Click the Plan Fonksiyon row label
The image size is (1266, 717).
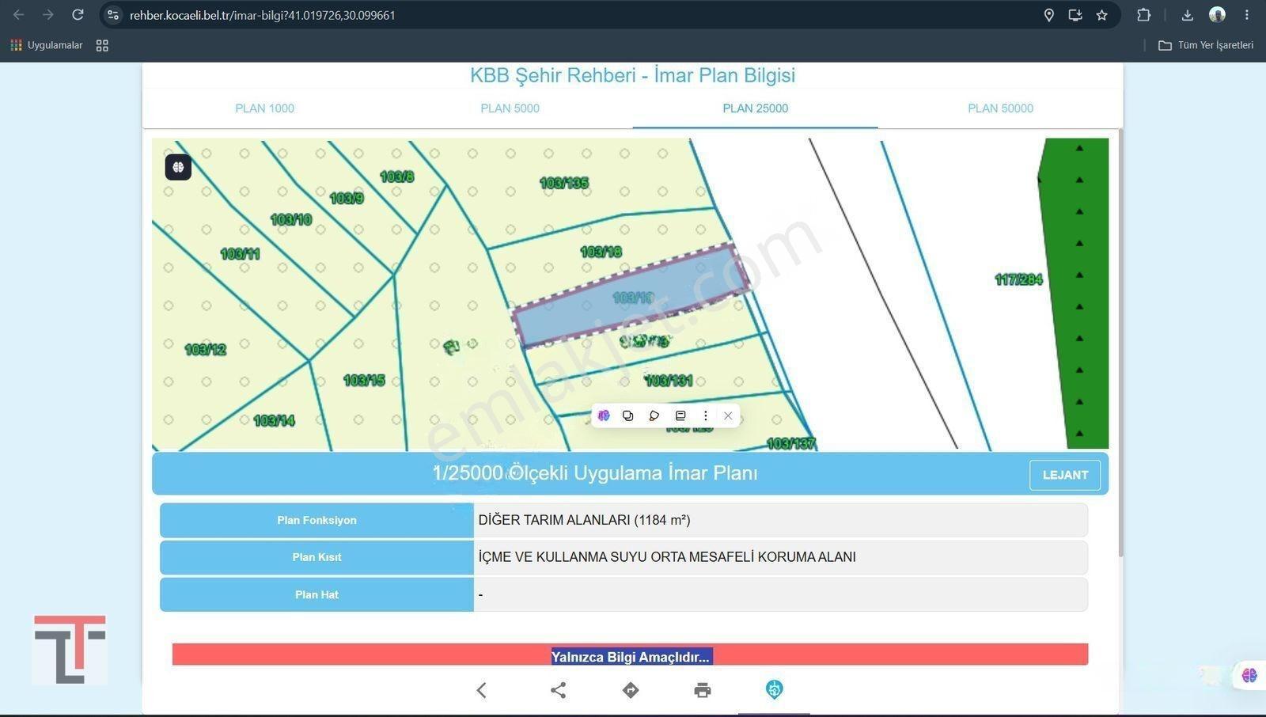pos(316,520)
